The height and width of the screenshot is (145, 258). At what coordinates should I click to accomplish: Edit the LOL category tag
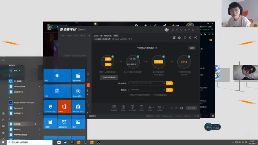[102, 39]
